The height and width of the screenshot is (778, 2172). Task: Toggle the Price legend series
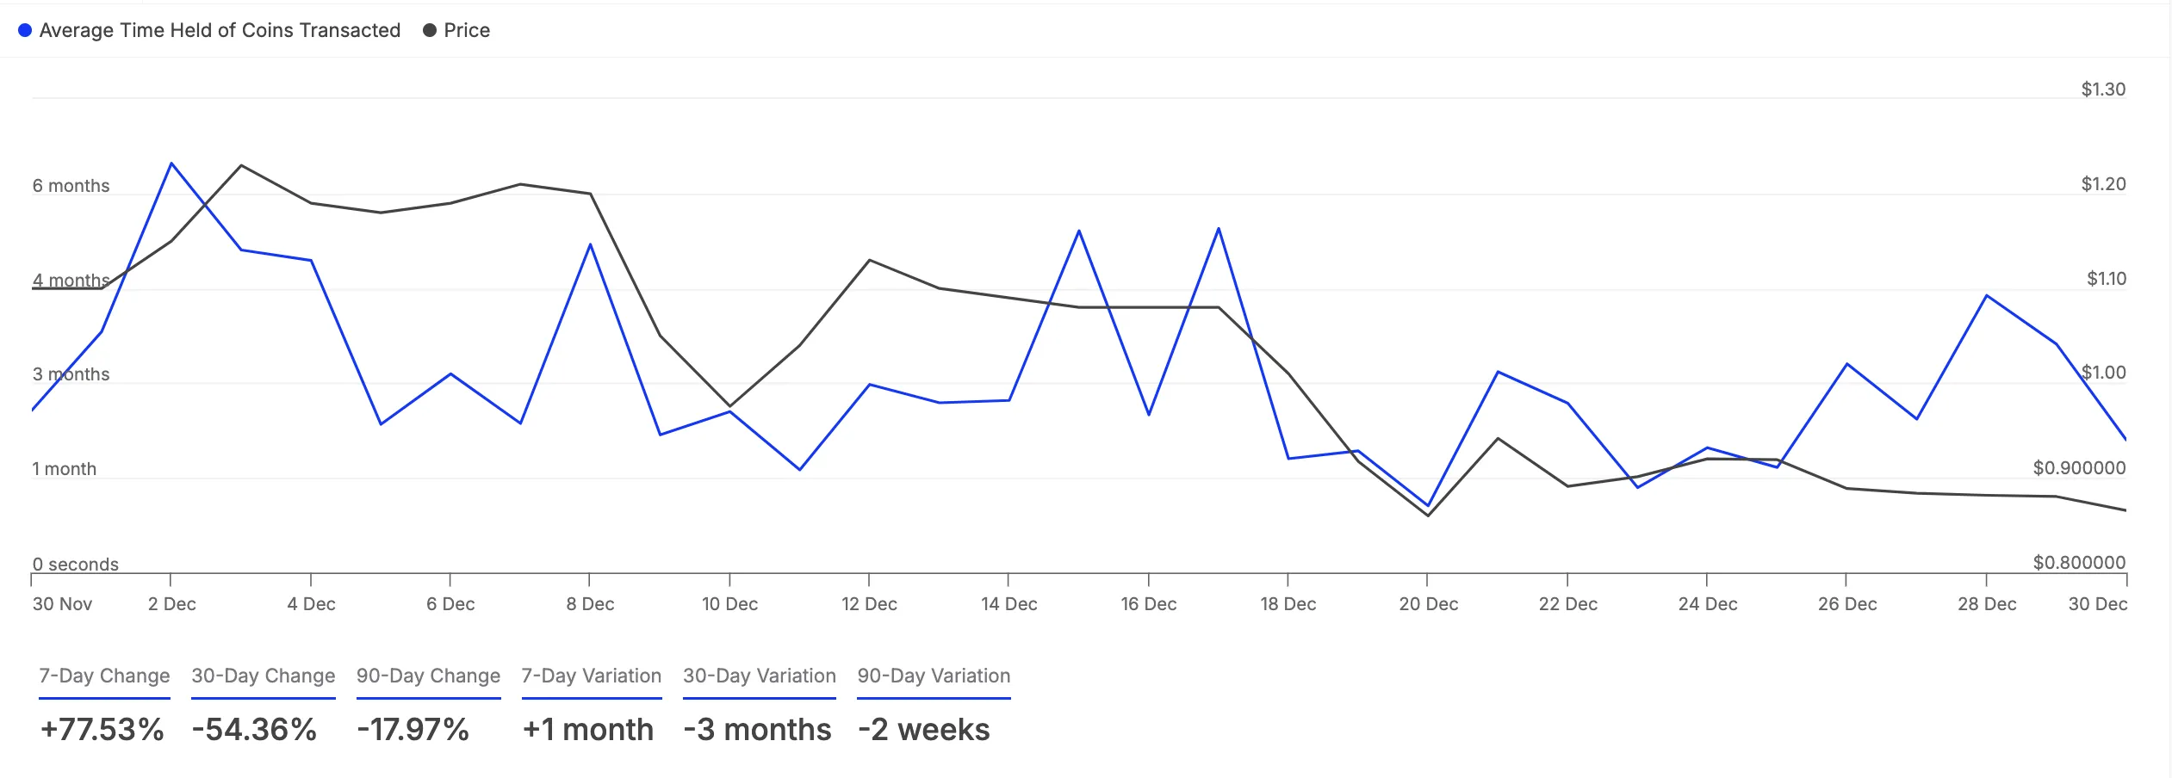coord(456,30)
